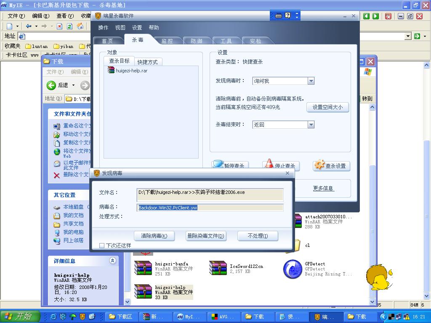This screenshot has width=431, height=323.
Task: Select IceSword122cn archive file
Action: (237, 268)
